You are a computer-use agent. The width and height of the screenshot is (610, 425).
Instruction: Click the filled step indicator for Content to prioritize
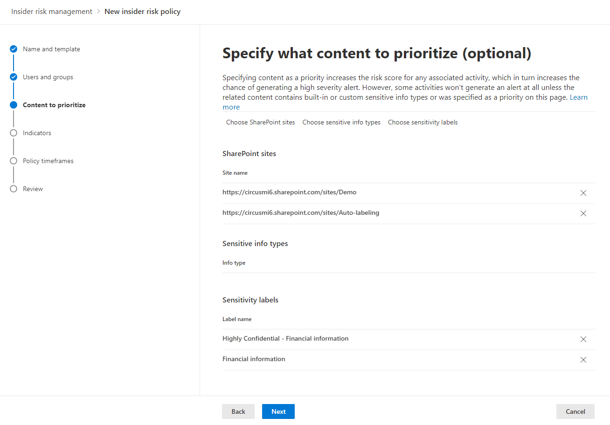click(13, 104)
